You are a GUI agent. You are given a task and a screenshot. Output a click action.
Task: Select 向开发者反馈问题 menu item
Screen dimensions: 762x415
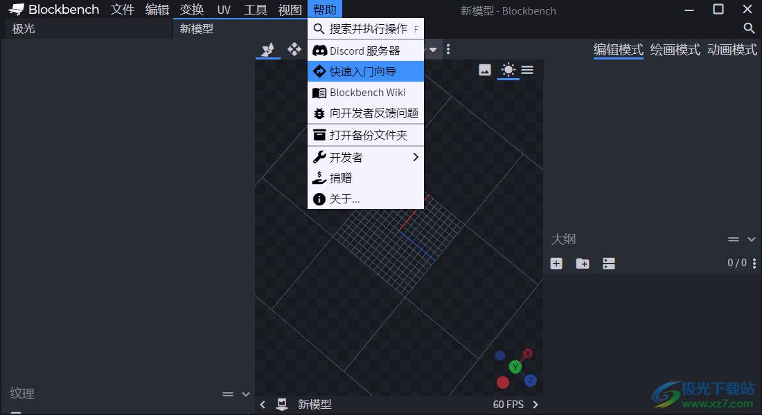[366, 113]
